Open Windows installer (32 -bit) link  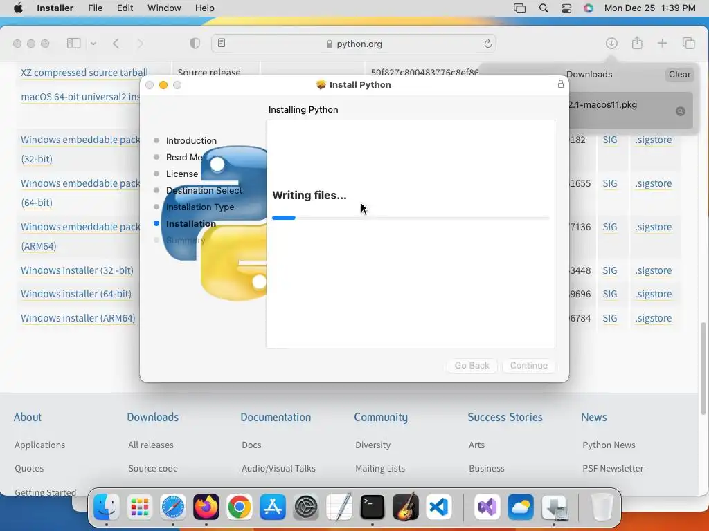coord(77,270)
